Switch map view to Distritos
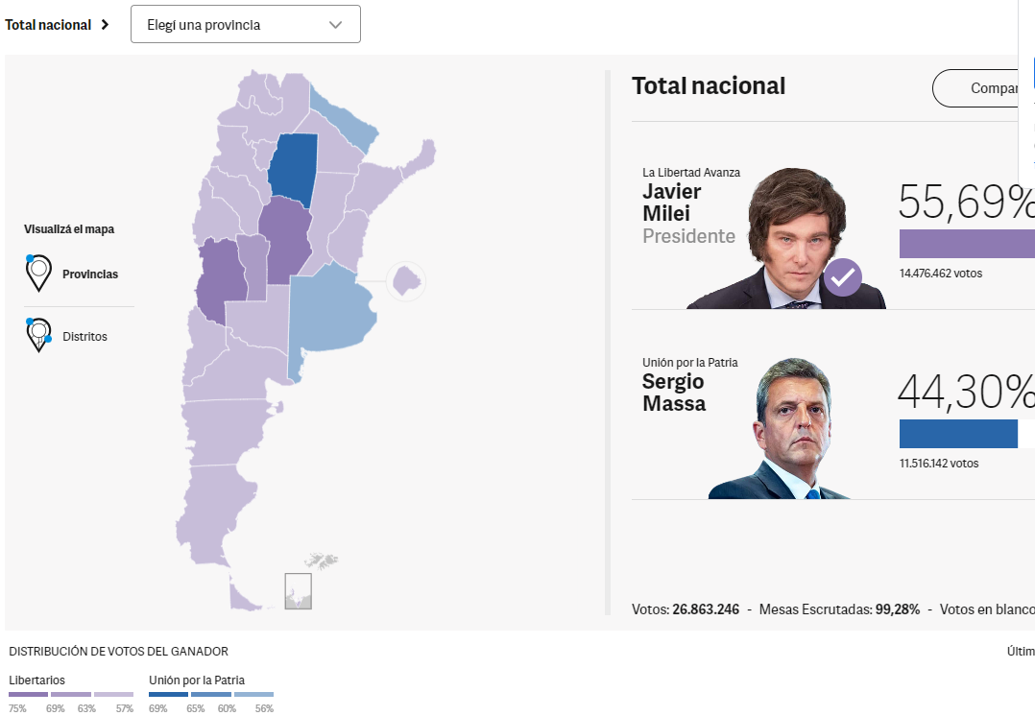Viewport: 1035px width, 716px height. point(84,337)
